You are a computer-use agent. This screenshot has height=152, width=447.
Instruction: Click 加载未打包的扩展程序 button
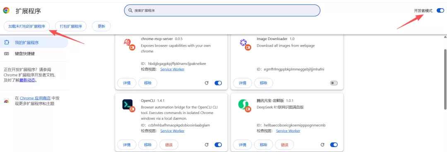point(26,26)
